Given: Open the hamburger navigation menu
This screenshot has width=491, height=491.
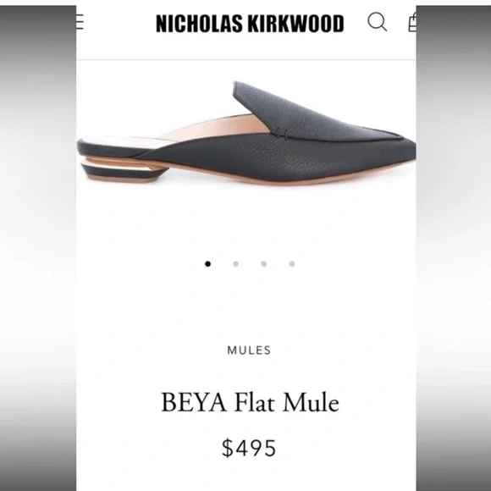Looking at the screenshot, I should pyautogui.click(x=80, y=22).
